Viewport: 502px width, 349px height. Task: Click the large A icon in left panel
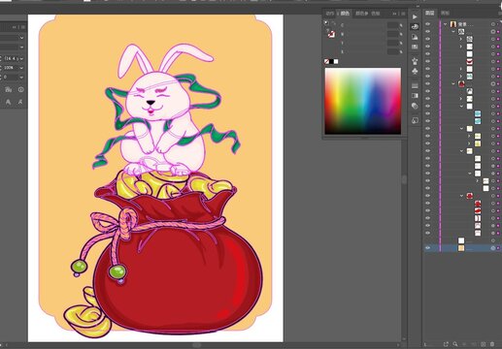pyautogui.click(x=9, y=102)
